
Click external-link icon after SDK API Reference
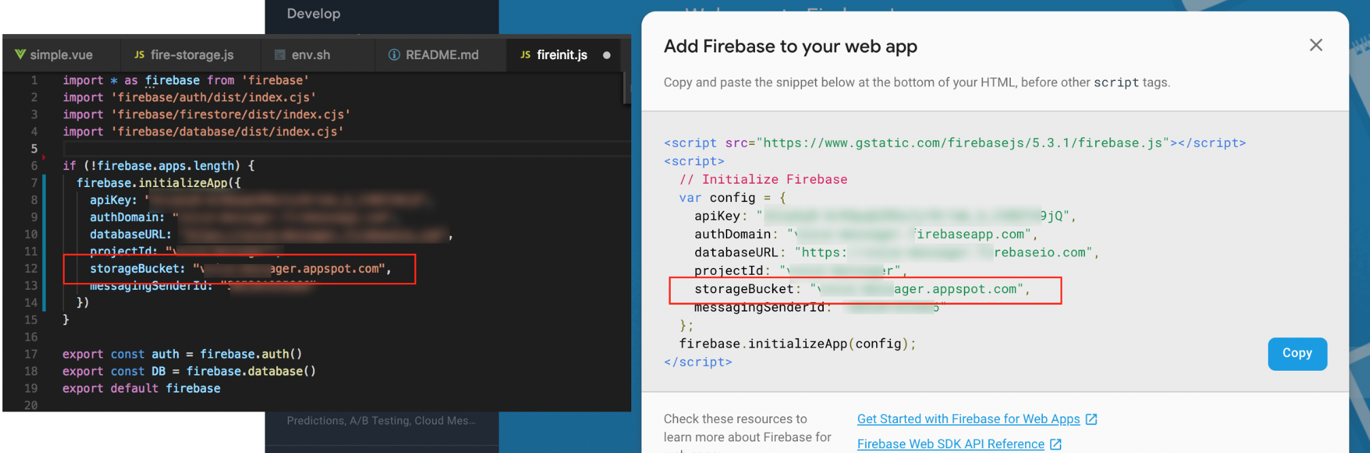[x=1056, y=444]
